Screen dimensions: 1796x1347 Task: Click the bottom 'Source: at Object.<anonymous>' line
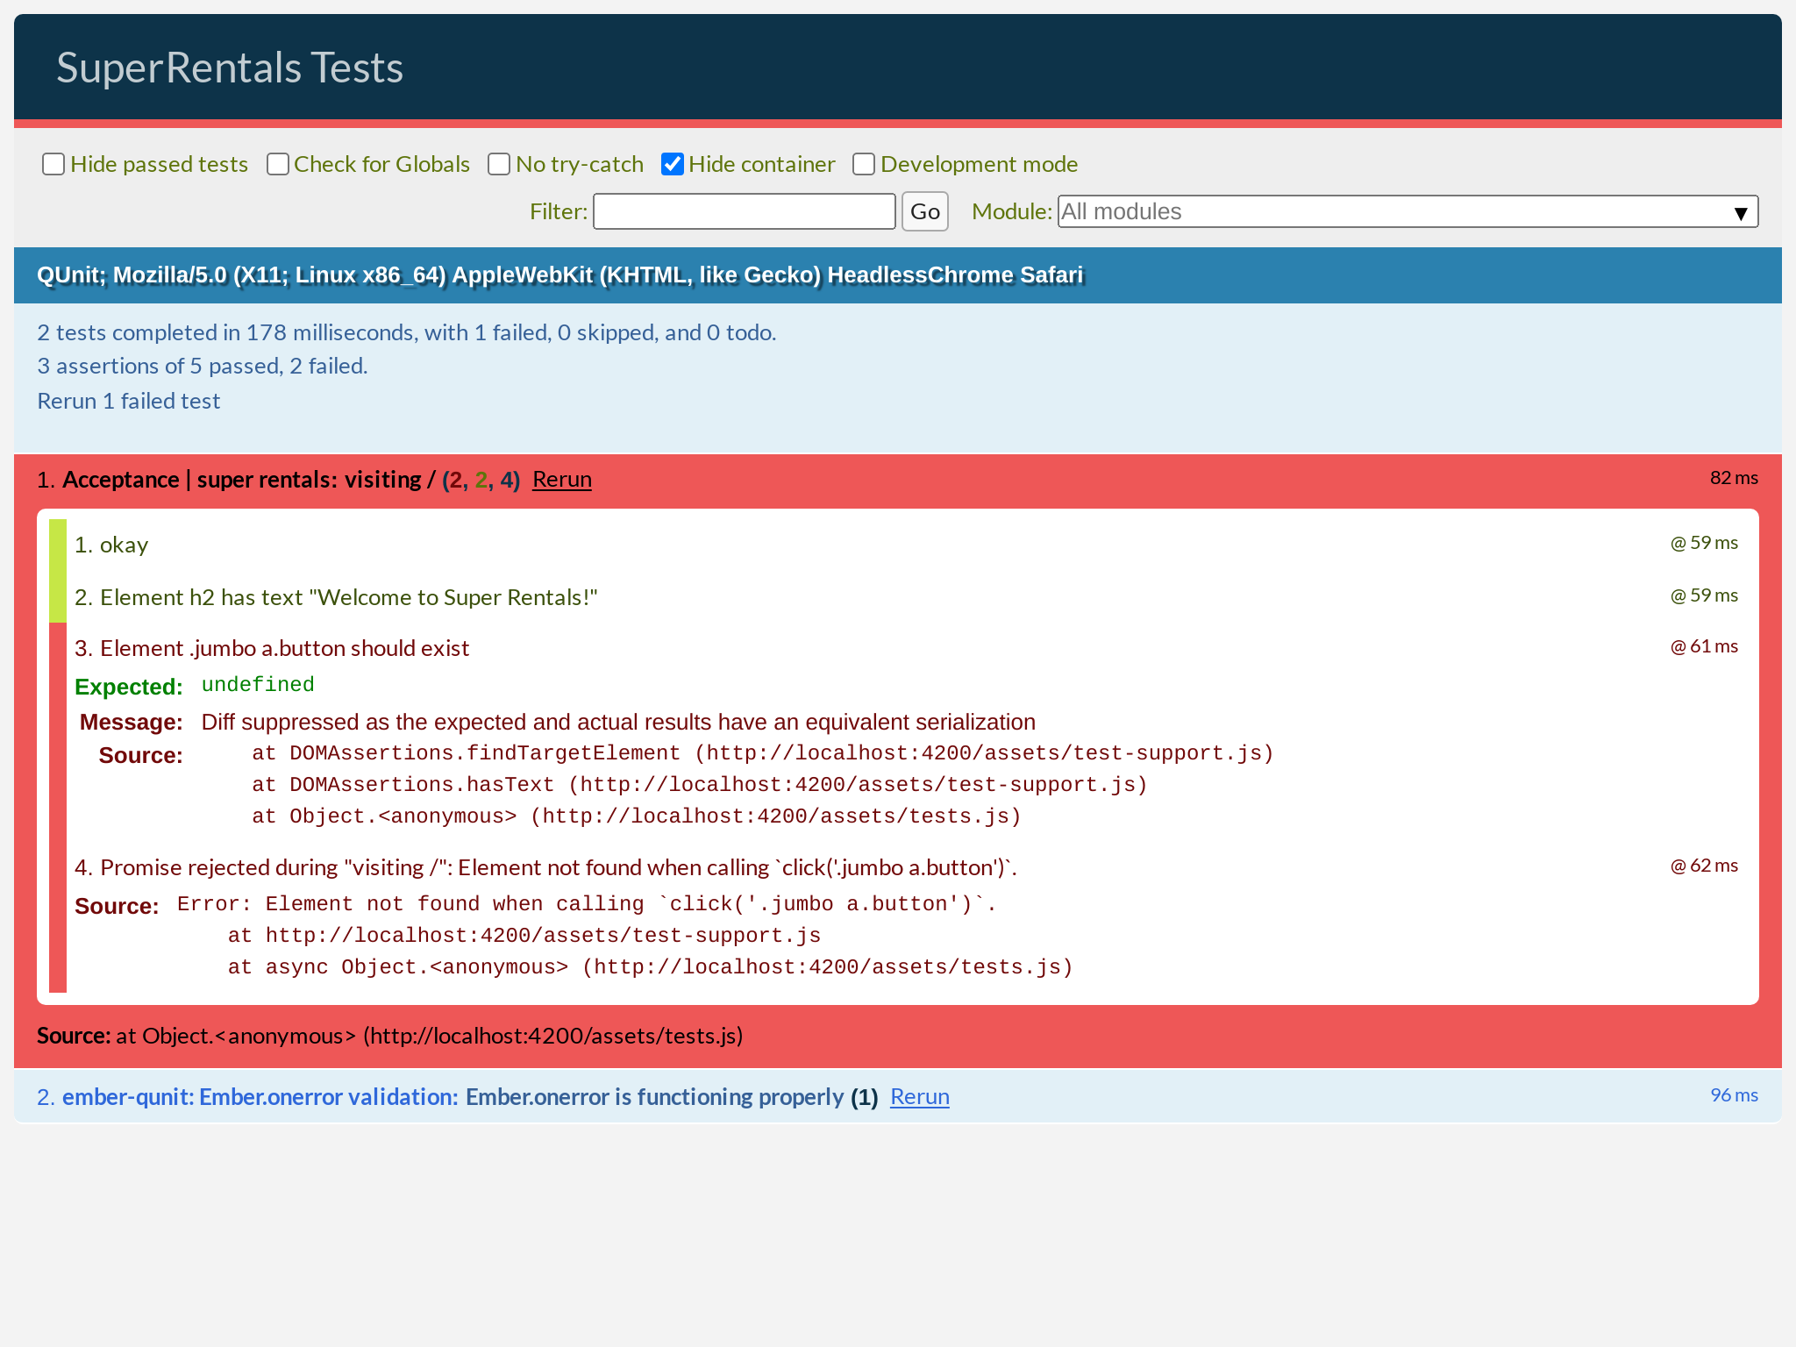point(390,1036)
